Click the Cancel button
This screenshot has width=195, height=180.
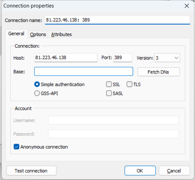[x=174, y=171]
